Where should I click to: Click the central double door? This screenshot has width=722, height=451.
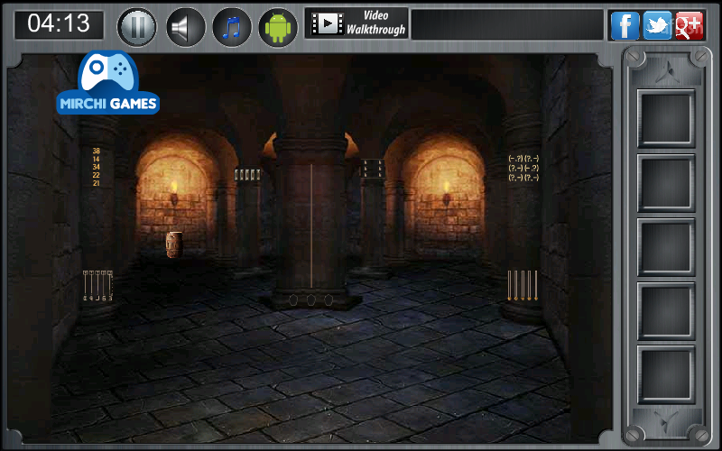[x=311, y=225]
